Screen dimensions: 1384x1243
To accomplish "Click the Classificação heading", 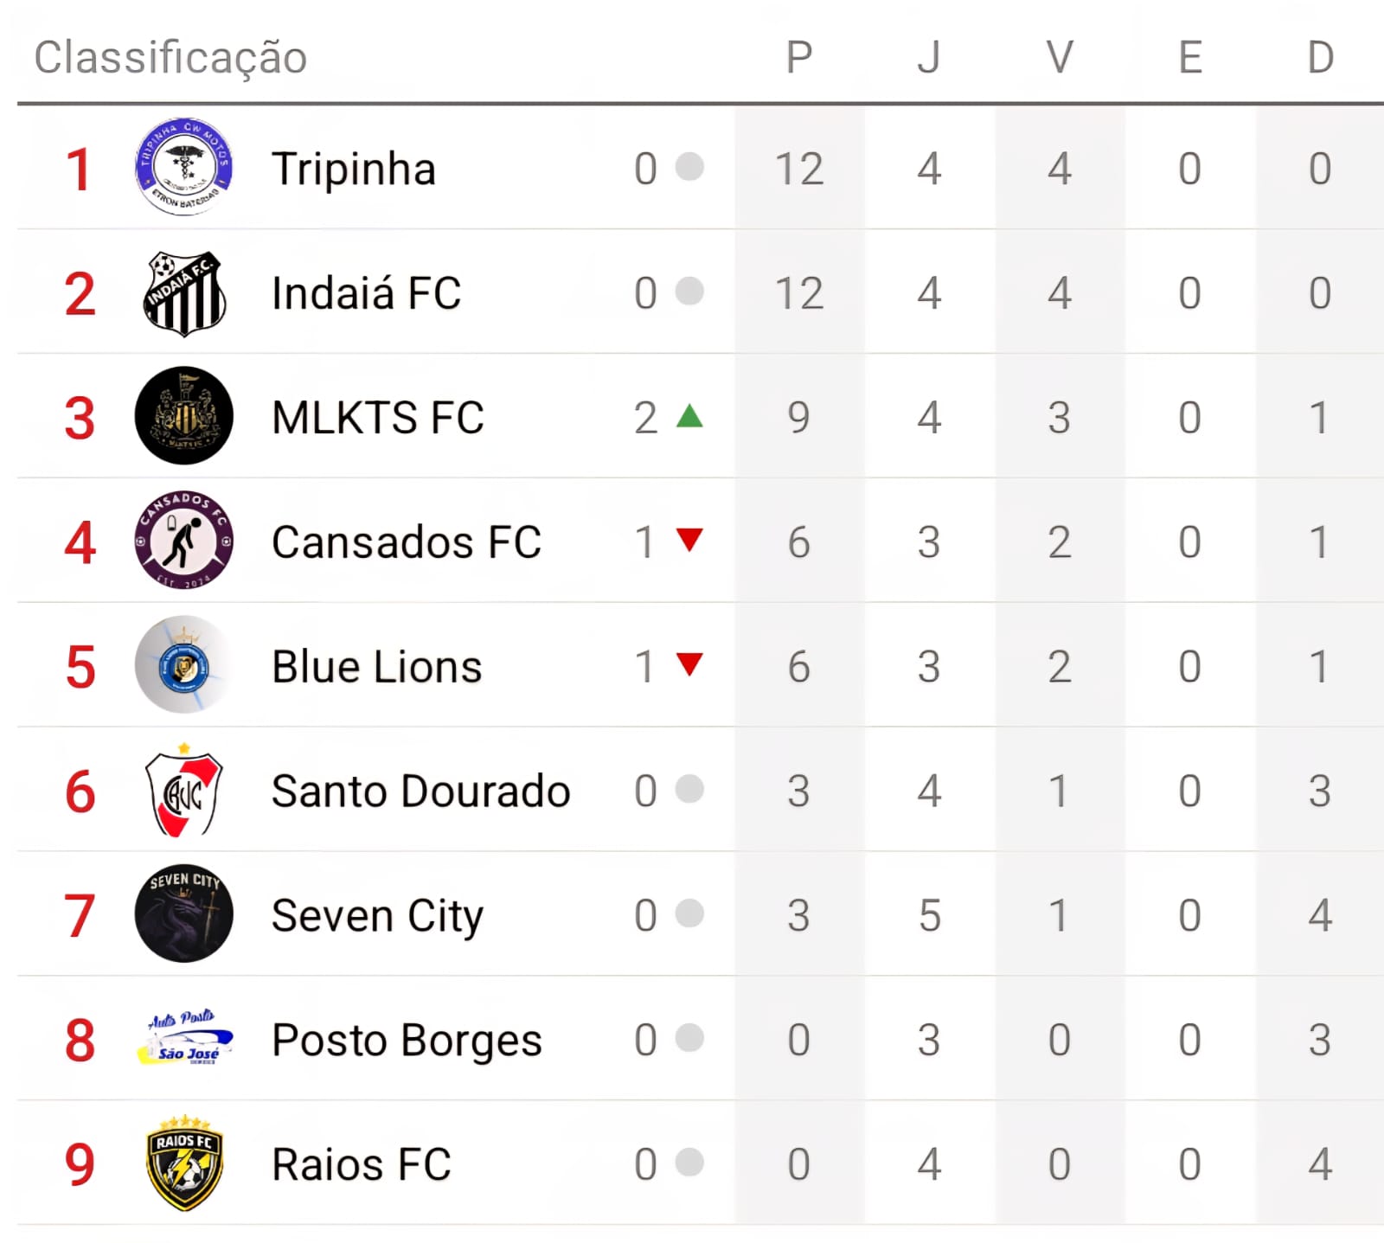I will point(170,58).
